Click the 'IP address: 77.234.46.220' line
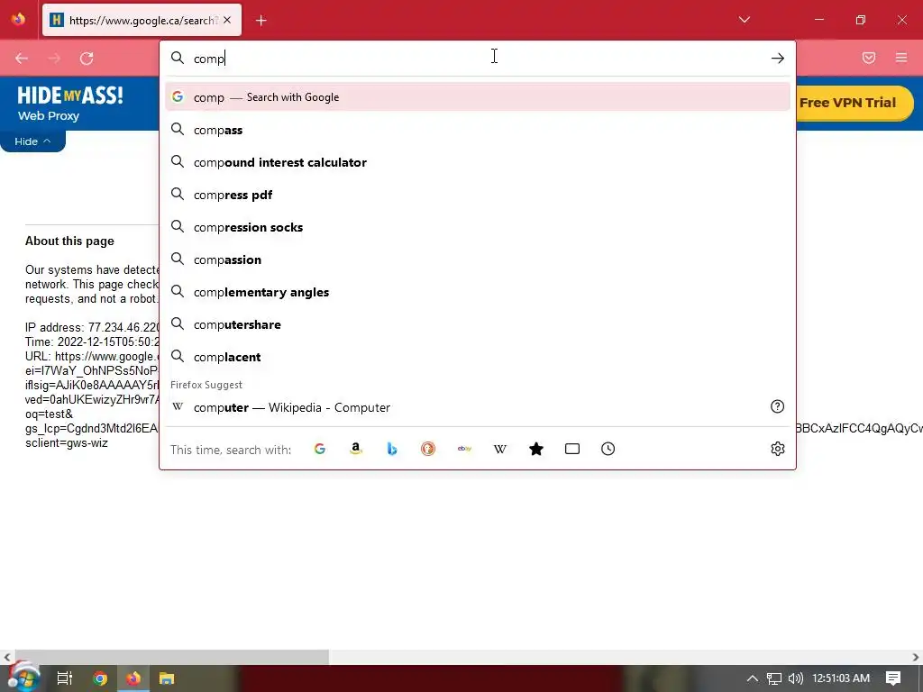This screenshot has width=923, height=692. coord(93,327)
